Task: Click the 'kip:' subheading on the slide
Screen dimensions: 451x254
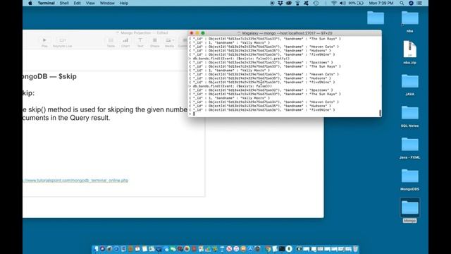Action: pos(28,93)
